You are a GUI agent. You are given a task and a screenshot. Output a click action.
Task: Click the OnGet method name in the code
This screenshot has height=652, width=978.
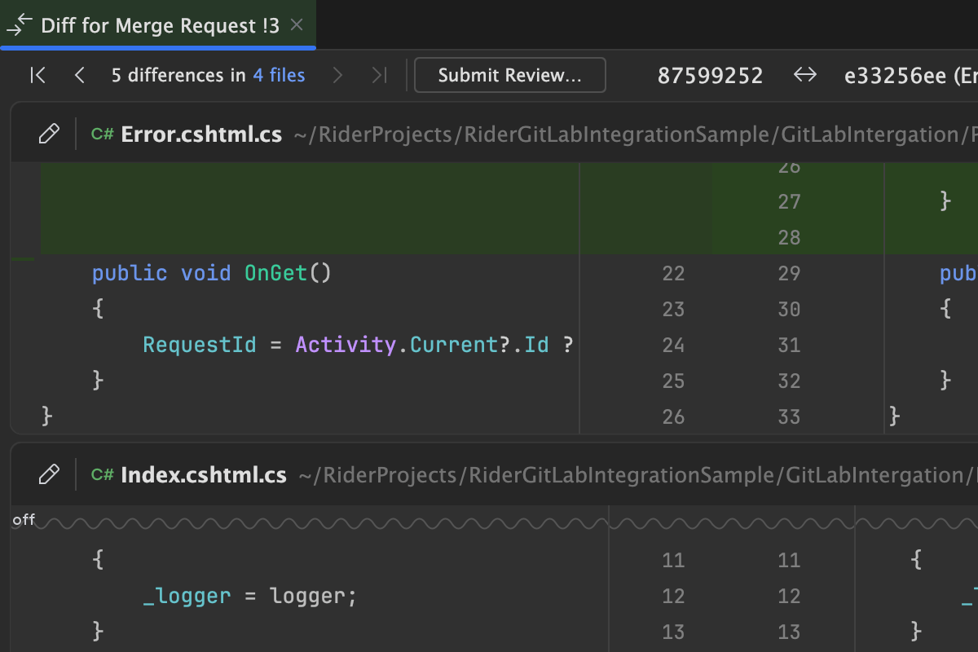[x=275, y=273]
